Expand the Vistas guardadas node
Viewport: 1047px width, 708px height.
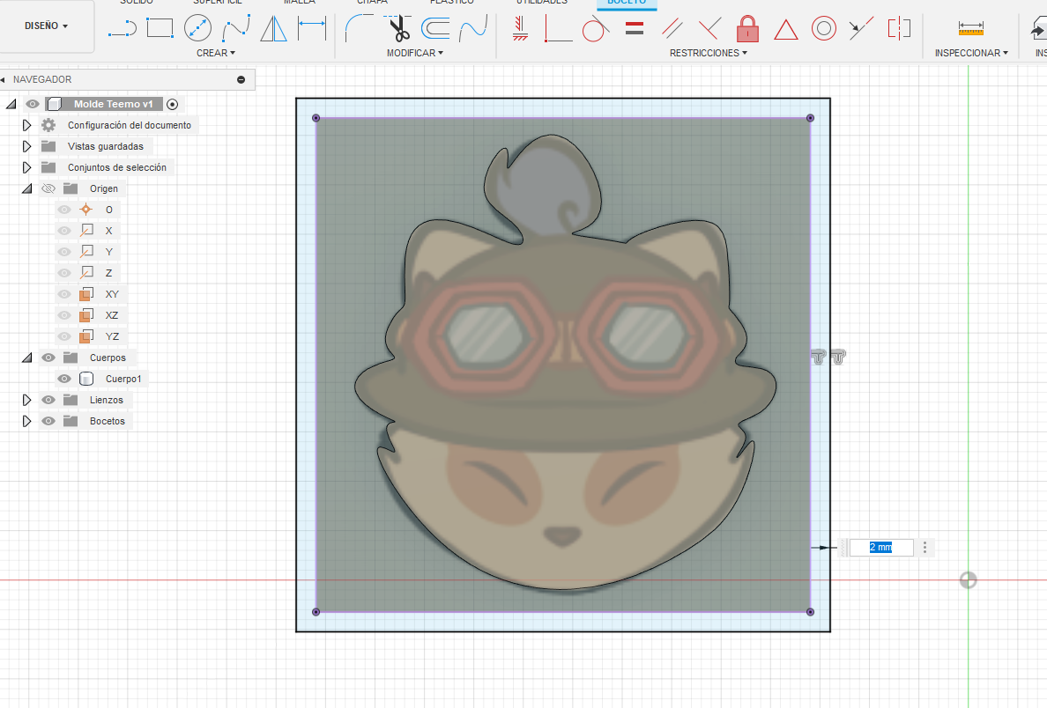[26, 146]
